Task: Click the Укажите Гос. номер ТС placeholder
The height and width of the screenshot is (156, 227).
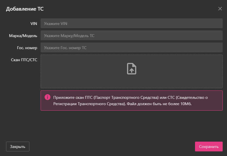Action: tap(65, 48)
